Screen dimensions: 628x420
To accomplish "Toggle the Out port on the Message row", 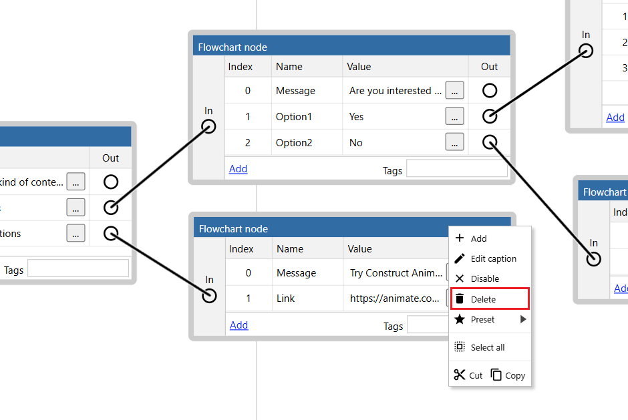I will click(490, 90).
